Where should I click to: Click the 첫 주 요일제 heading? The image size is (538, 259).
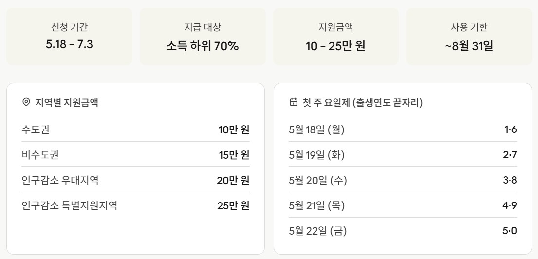pyautogui.click(x=362, y=102)
